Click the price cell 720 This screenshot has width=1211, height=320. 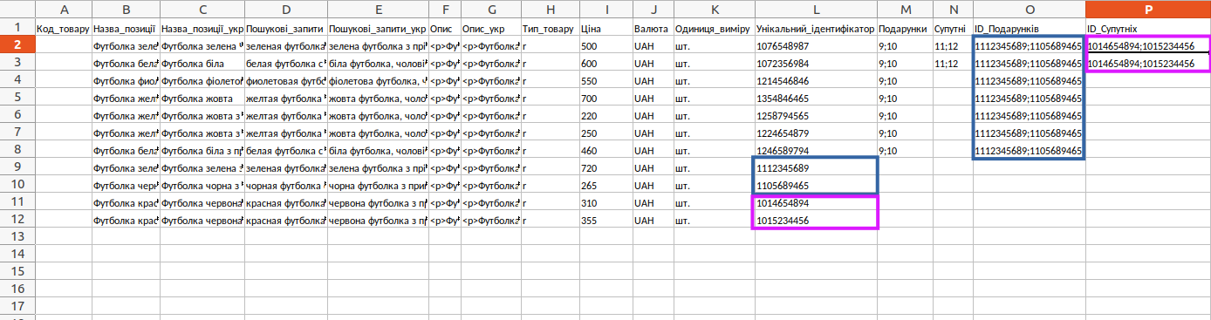click(x=605, y=167)
